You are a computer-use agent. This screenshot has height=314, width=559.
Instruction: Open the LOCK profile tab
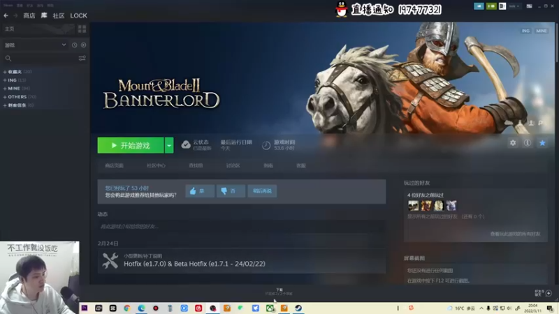[78, 15]
